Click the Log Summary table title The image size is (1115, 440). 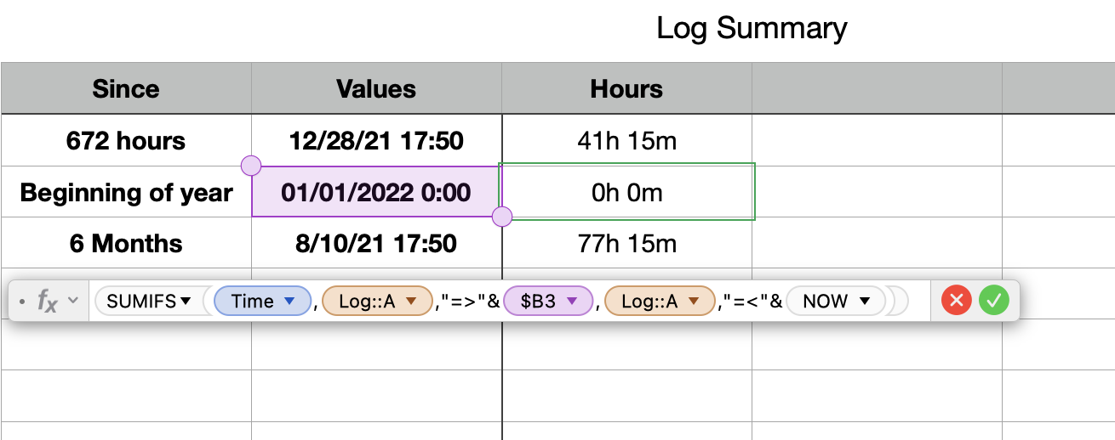pyautogui.click(x=752, y=28)
